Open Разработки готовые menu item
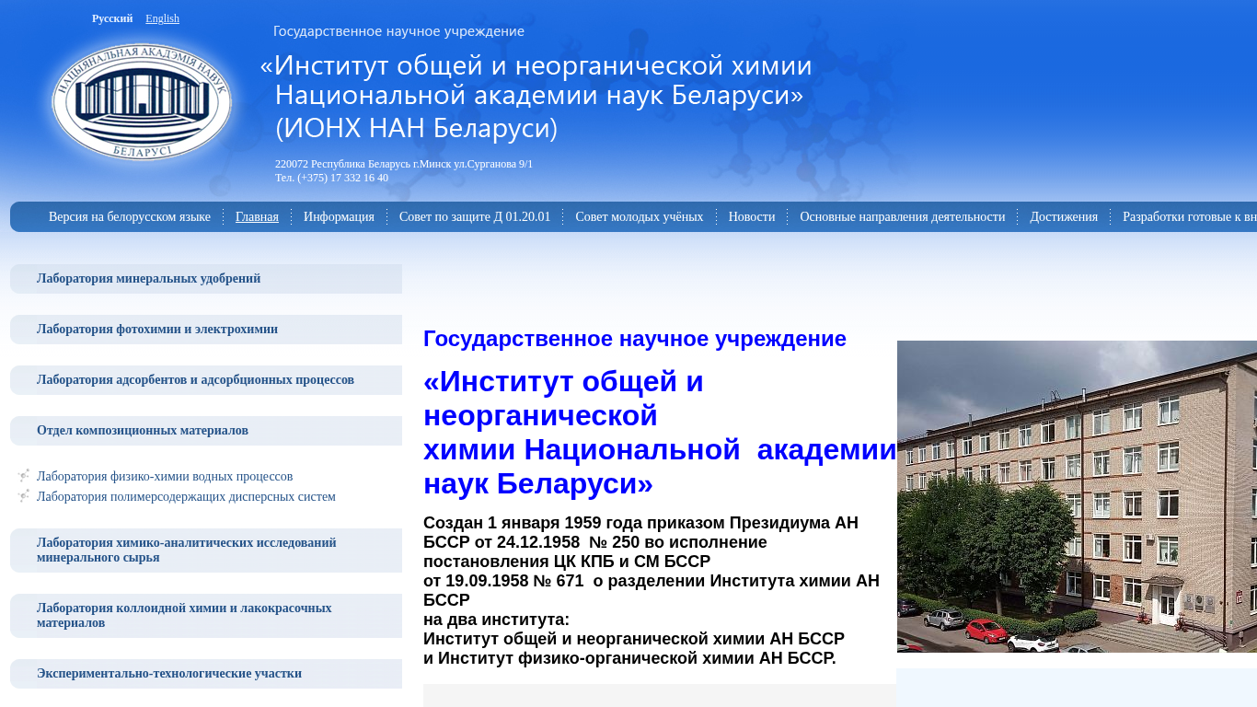The image size is (1257, 707). pyautogui.click(x=1190, y=217)
